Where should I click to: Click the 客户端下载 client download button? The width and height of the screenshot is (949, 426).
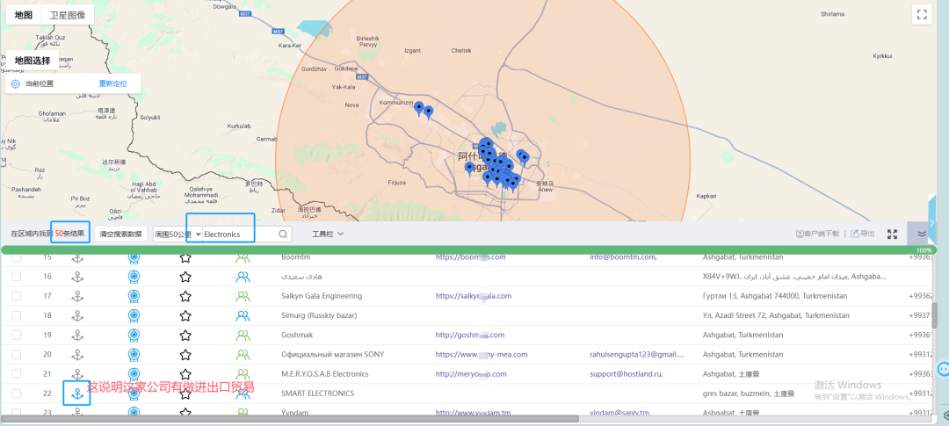[817, 234]
